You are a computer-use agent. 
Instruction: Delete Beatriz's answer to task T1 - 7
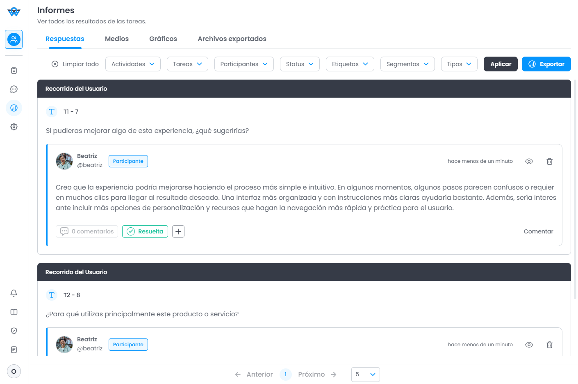pos(549,161)
